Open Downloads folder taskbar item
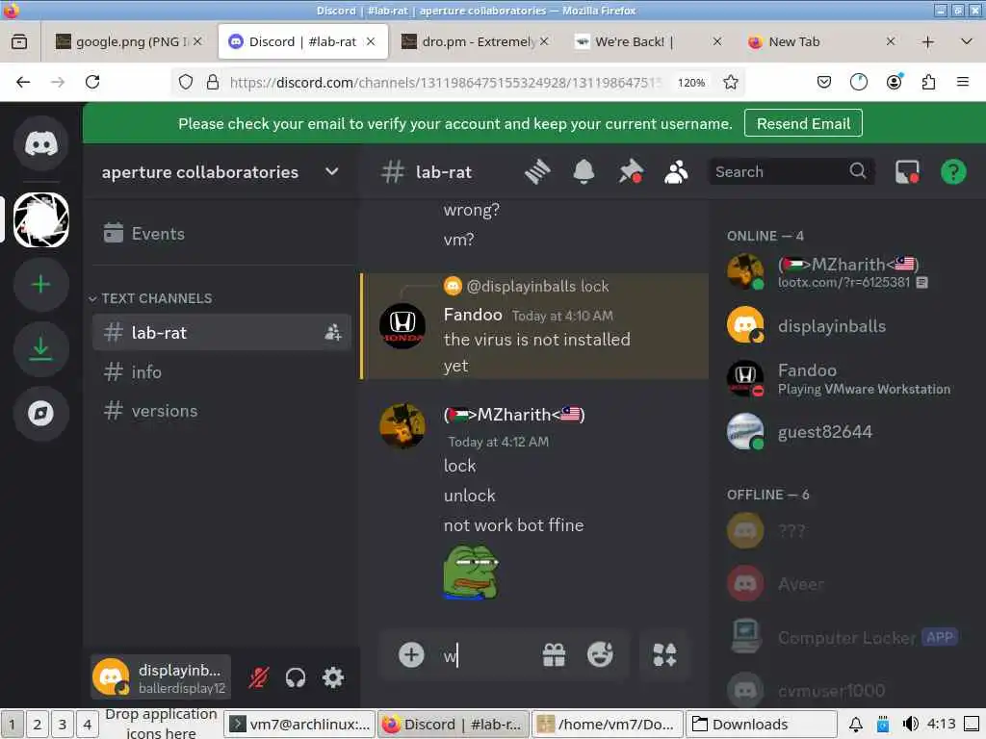 tap(762, 724)
